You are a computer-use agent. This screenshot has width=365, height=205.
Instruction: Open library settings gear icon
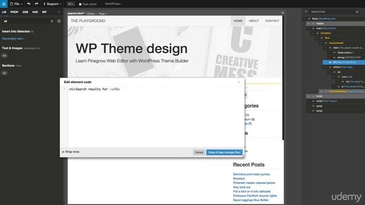[59, 21]
